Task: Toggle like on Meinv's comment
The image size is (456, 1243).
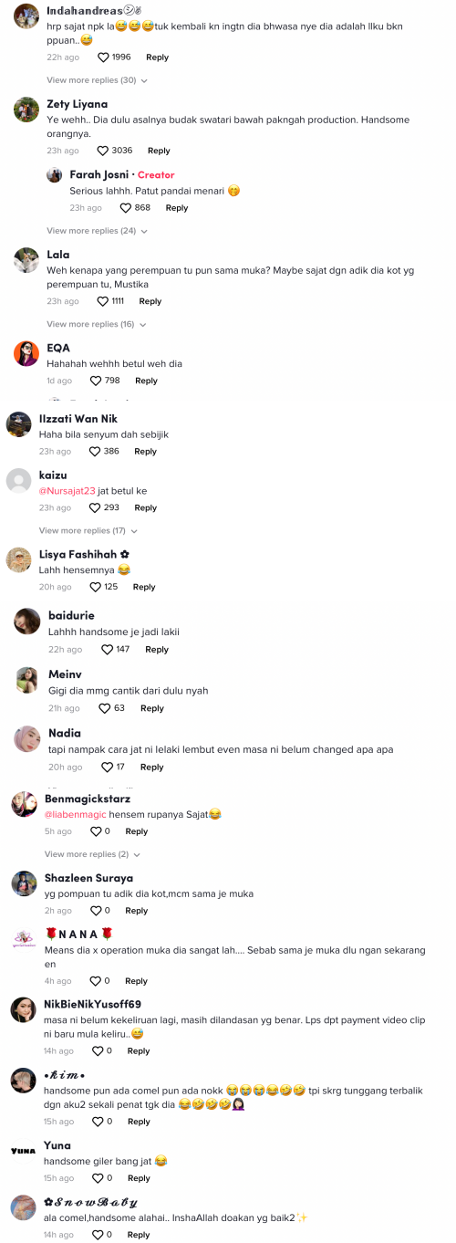Action: [105, 708]
